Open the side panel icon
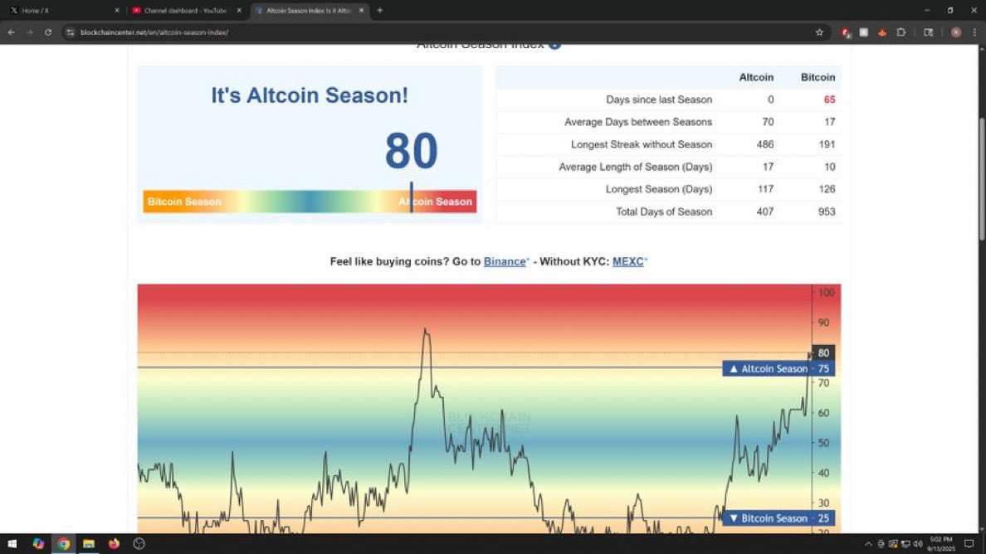Screen dimensions: 986x554 (928, 32)
